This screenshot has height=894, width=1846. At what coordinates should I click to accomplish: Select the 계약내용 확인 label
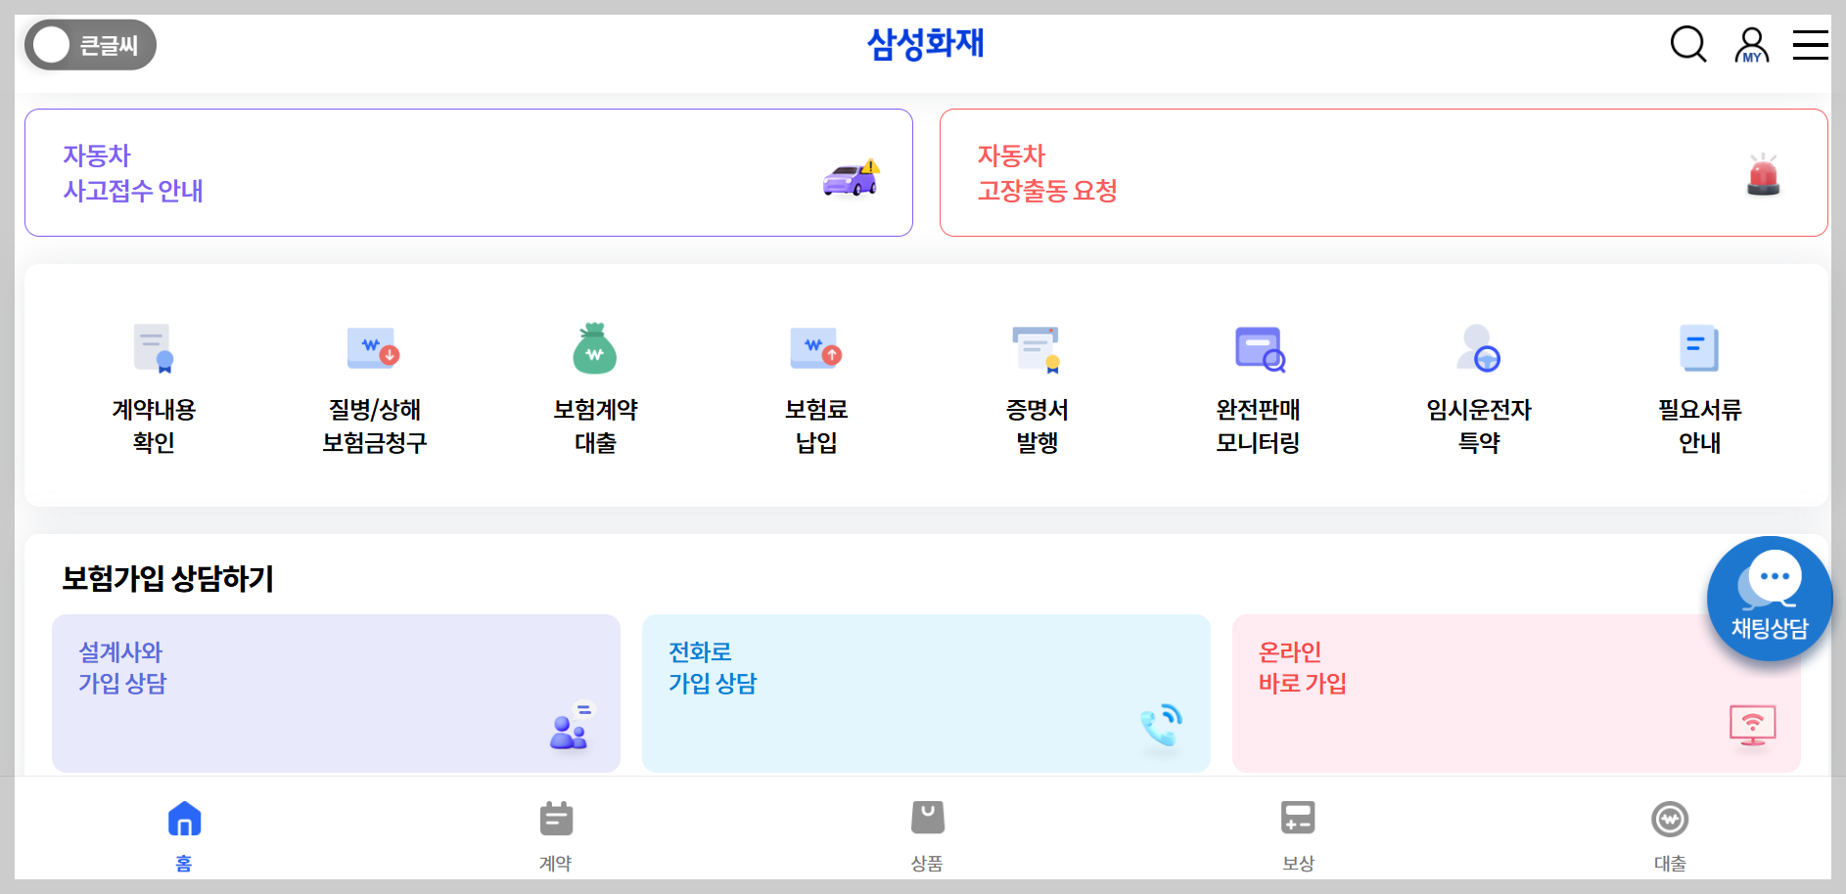(154, 425)
